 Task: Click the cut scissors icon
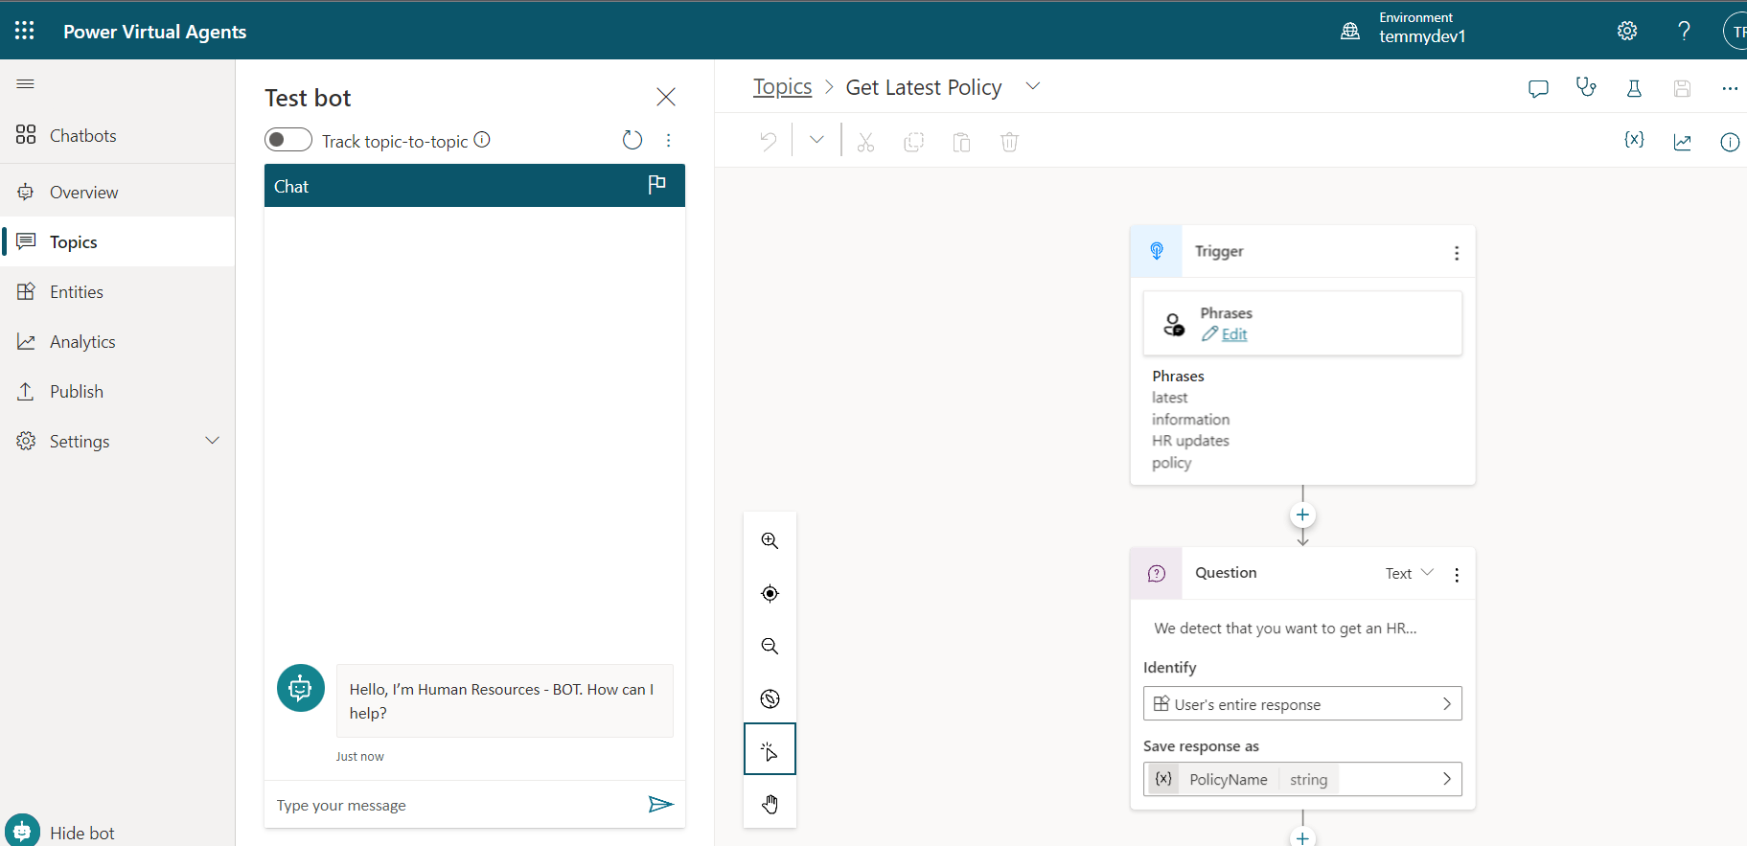[865, 142]
